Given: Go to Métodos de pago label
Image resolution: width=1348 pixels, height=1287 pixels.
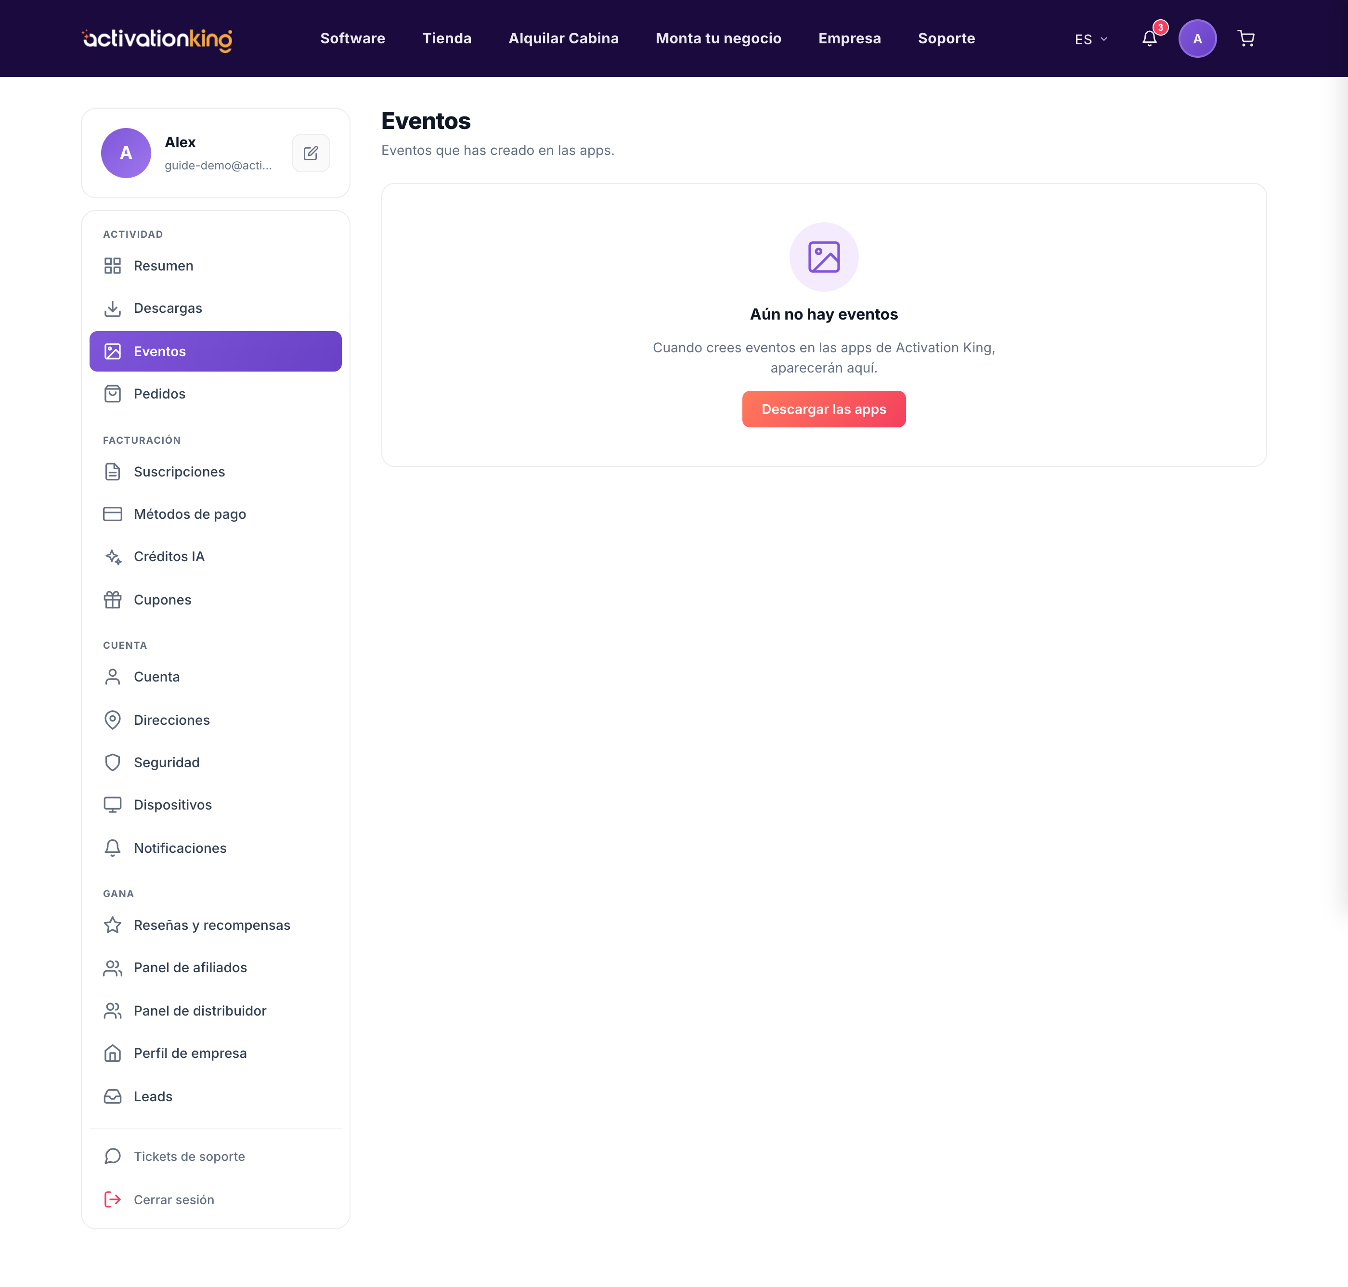Looking at the screenshot, I should pyautogui.click(x=190, y=514).
